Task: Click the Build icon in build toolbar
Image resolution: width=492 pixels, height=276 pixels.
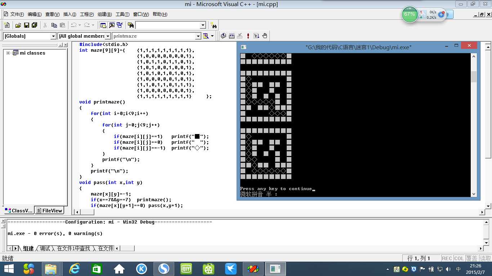Action: tap(232, 36)
